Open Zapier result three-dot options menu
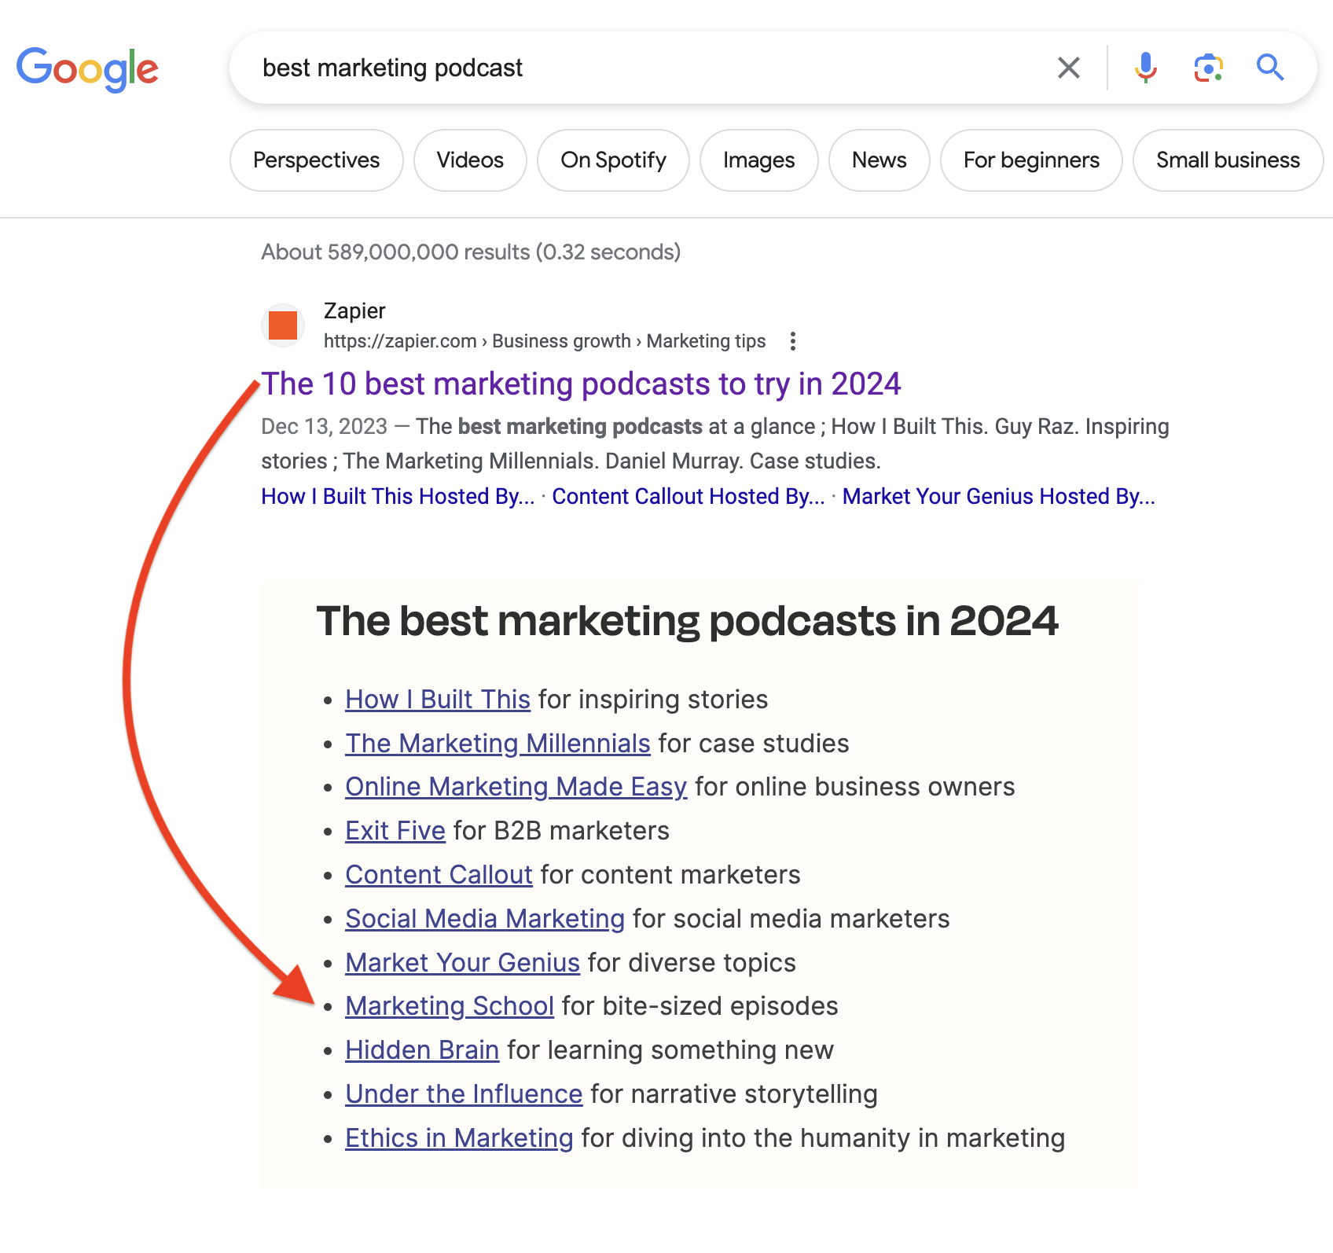 pos(792,341)
